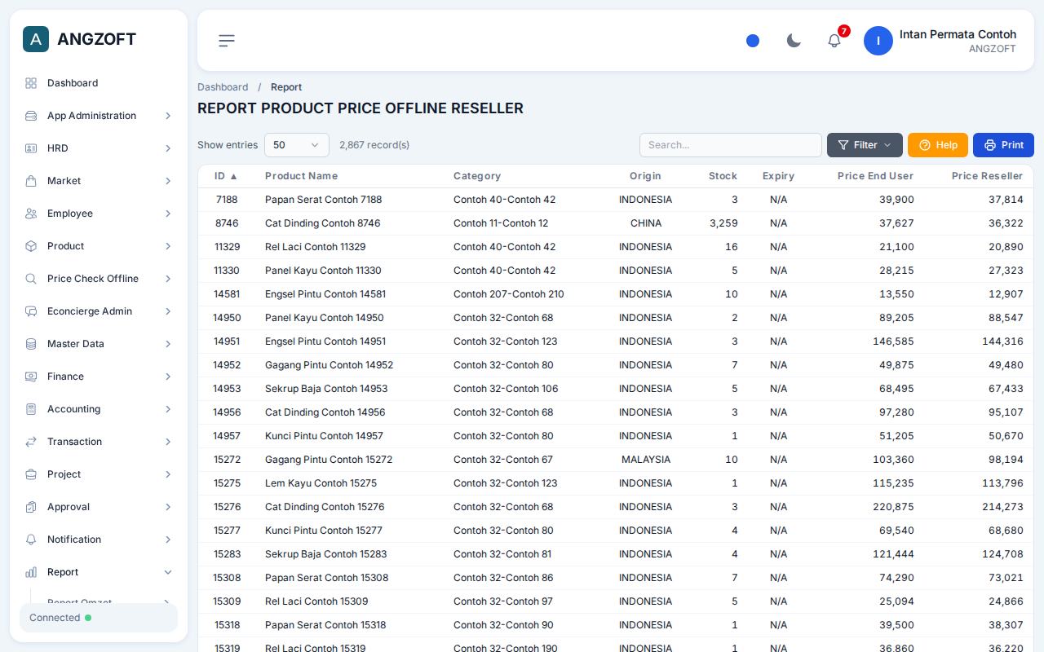Viewport: 1044px width, 652px height.
Task: Click the Market bag icon
Action: point(31,181)
